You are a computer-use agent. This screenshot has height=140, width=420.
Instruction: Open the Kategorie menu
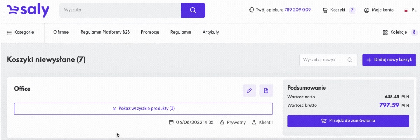pyautogui.click(x=20, y=32)
